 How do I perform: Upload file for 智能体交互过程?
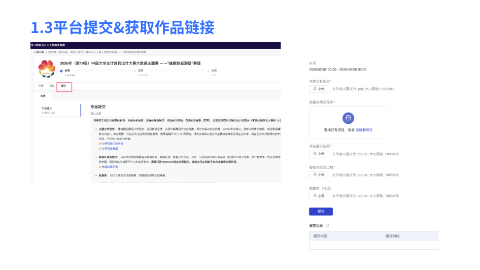[x=319, y=175]
